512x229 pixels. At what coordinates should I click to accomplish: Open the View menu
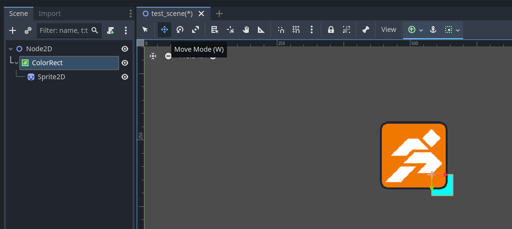(389, 29)
